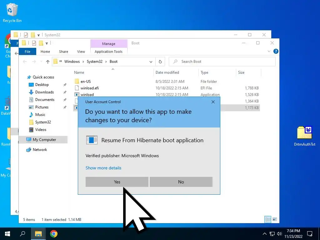The width and height of the screenshot is (320, 240).
Task: Switch to details view layout icon
Action: 268,219
